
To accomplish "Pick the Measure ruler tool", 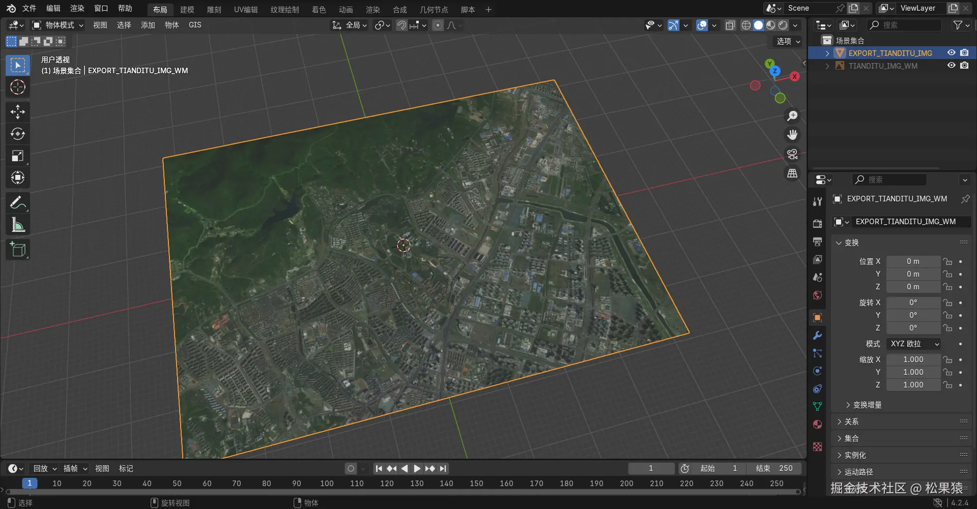I will pos(18,225).
